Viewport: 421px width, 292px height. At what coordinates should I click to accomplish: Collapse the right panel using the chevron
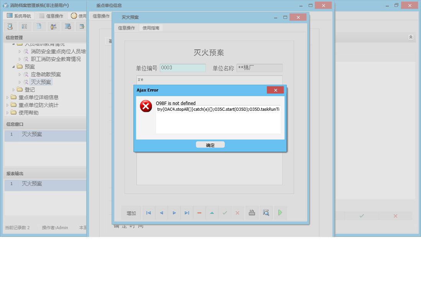pos(410,37)
